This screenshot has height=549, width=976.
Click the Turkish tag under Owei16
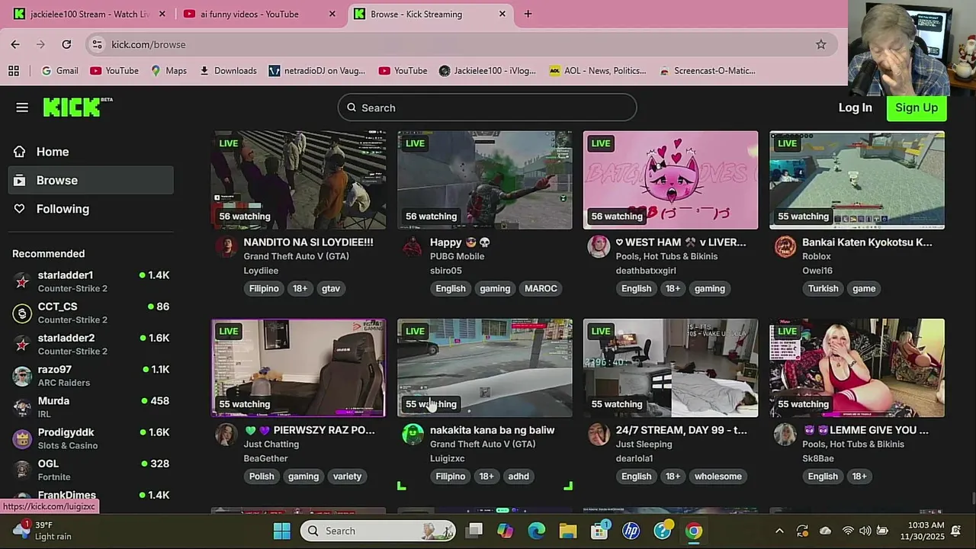pos(823,288)
